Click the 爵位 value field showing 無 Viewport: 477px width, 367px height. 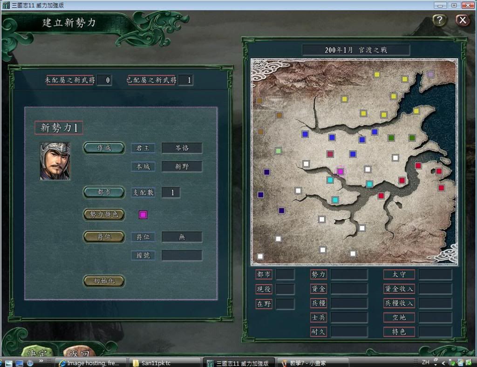point(182,237)
